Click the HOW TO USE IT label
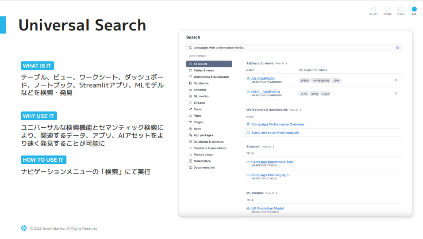 click(x=43, y=160)
